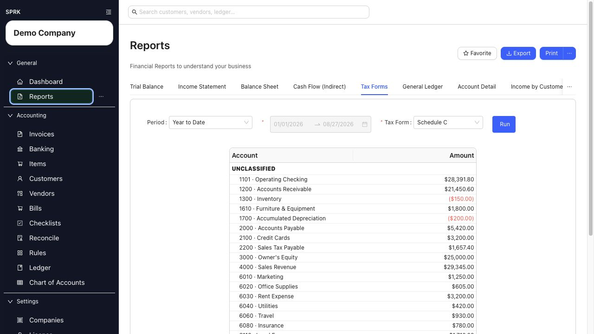This screenshot has width=594, height=334.
Task: Click the Account column header
Action: pos(291,155)
